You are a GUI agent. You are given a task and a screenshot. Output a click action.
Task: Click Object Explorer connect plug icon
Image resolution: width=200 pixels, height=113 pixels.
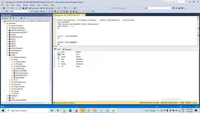pyautogui.click(x=11, y=18)
